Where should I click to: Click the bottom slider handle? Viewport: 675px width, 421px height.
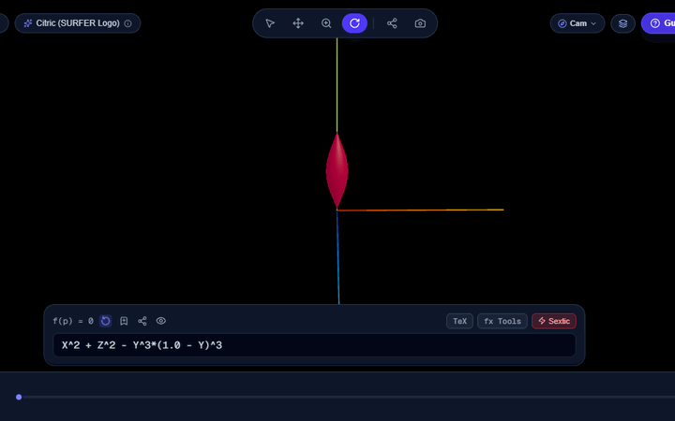point(19,397)
